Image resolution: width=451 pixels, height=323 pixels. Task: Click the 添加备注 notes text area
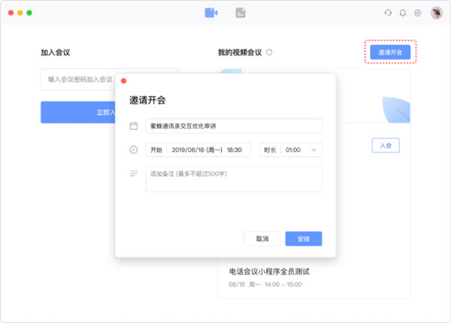pos(234,179)
